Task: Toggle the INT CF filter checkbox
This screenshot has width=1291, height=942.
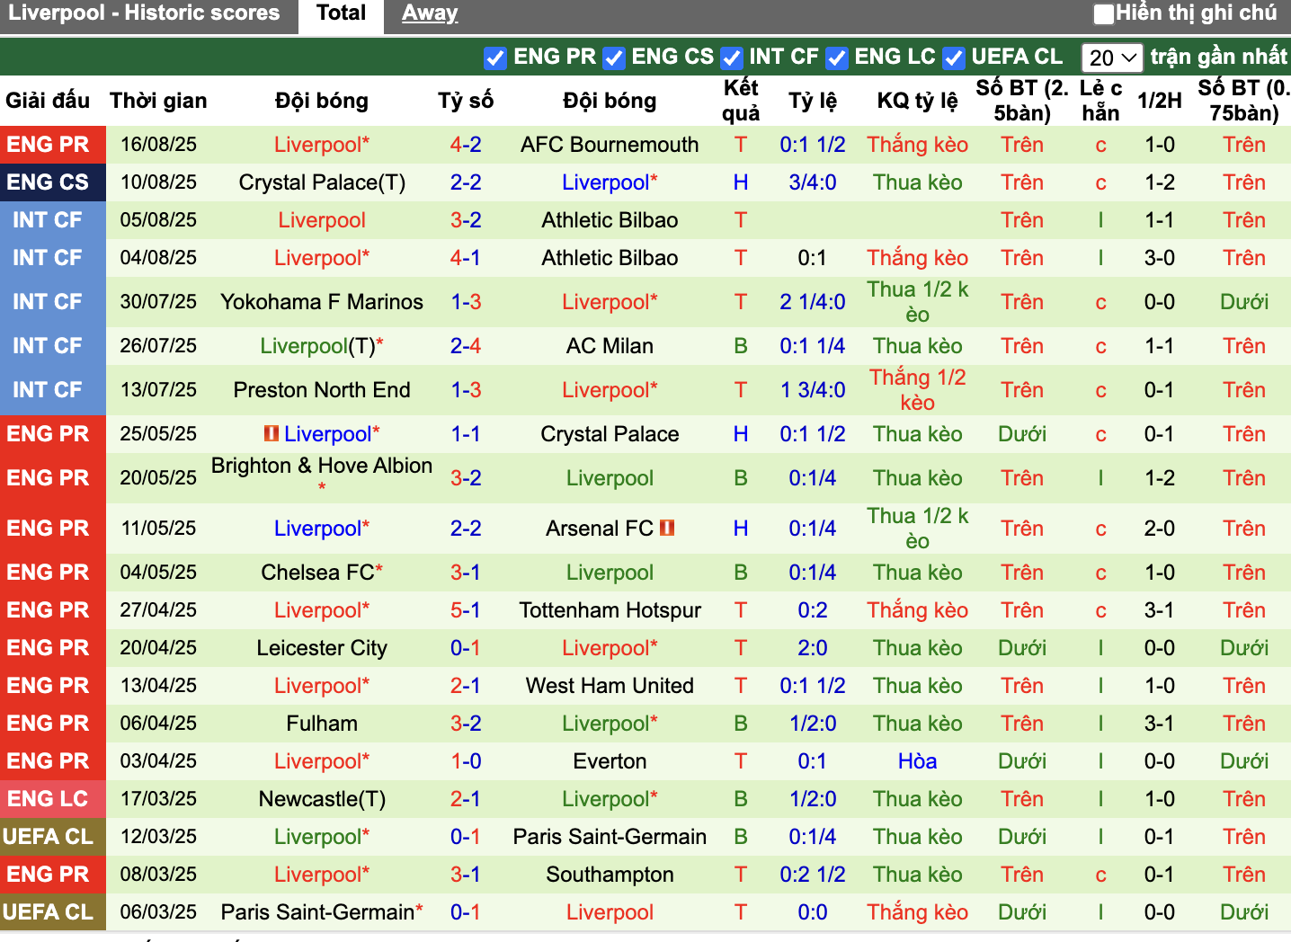Action: (732, 58)
